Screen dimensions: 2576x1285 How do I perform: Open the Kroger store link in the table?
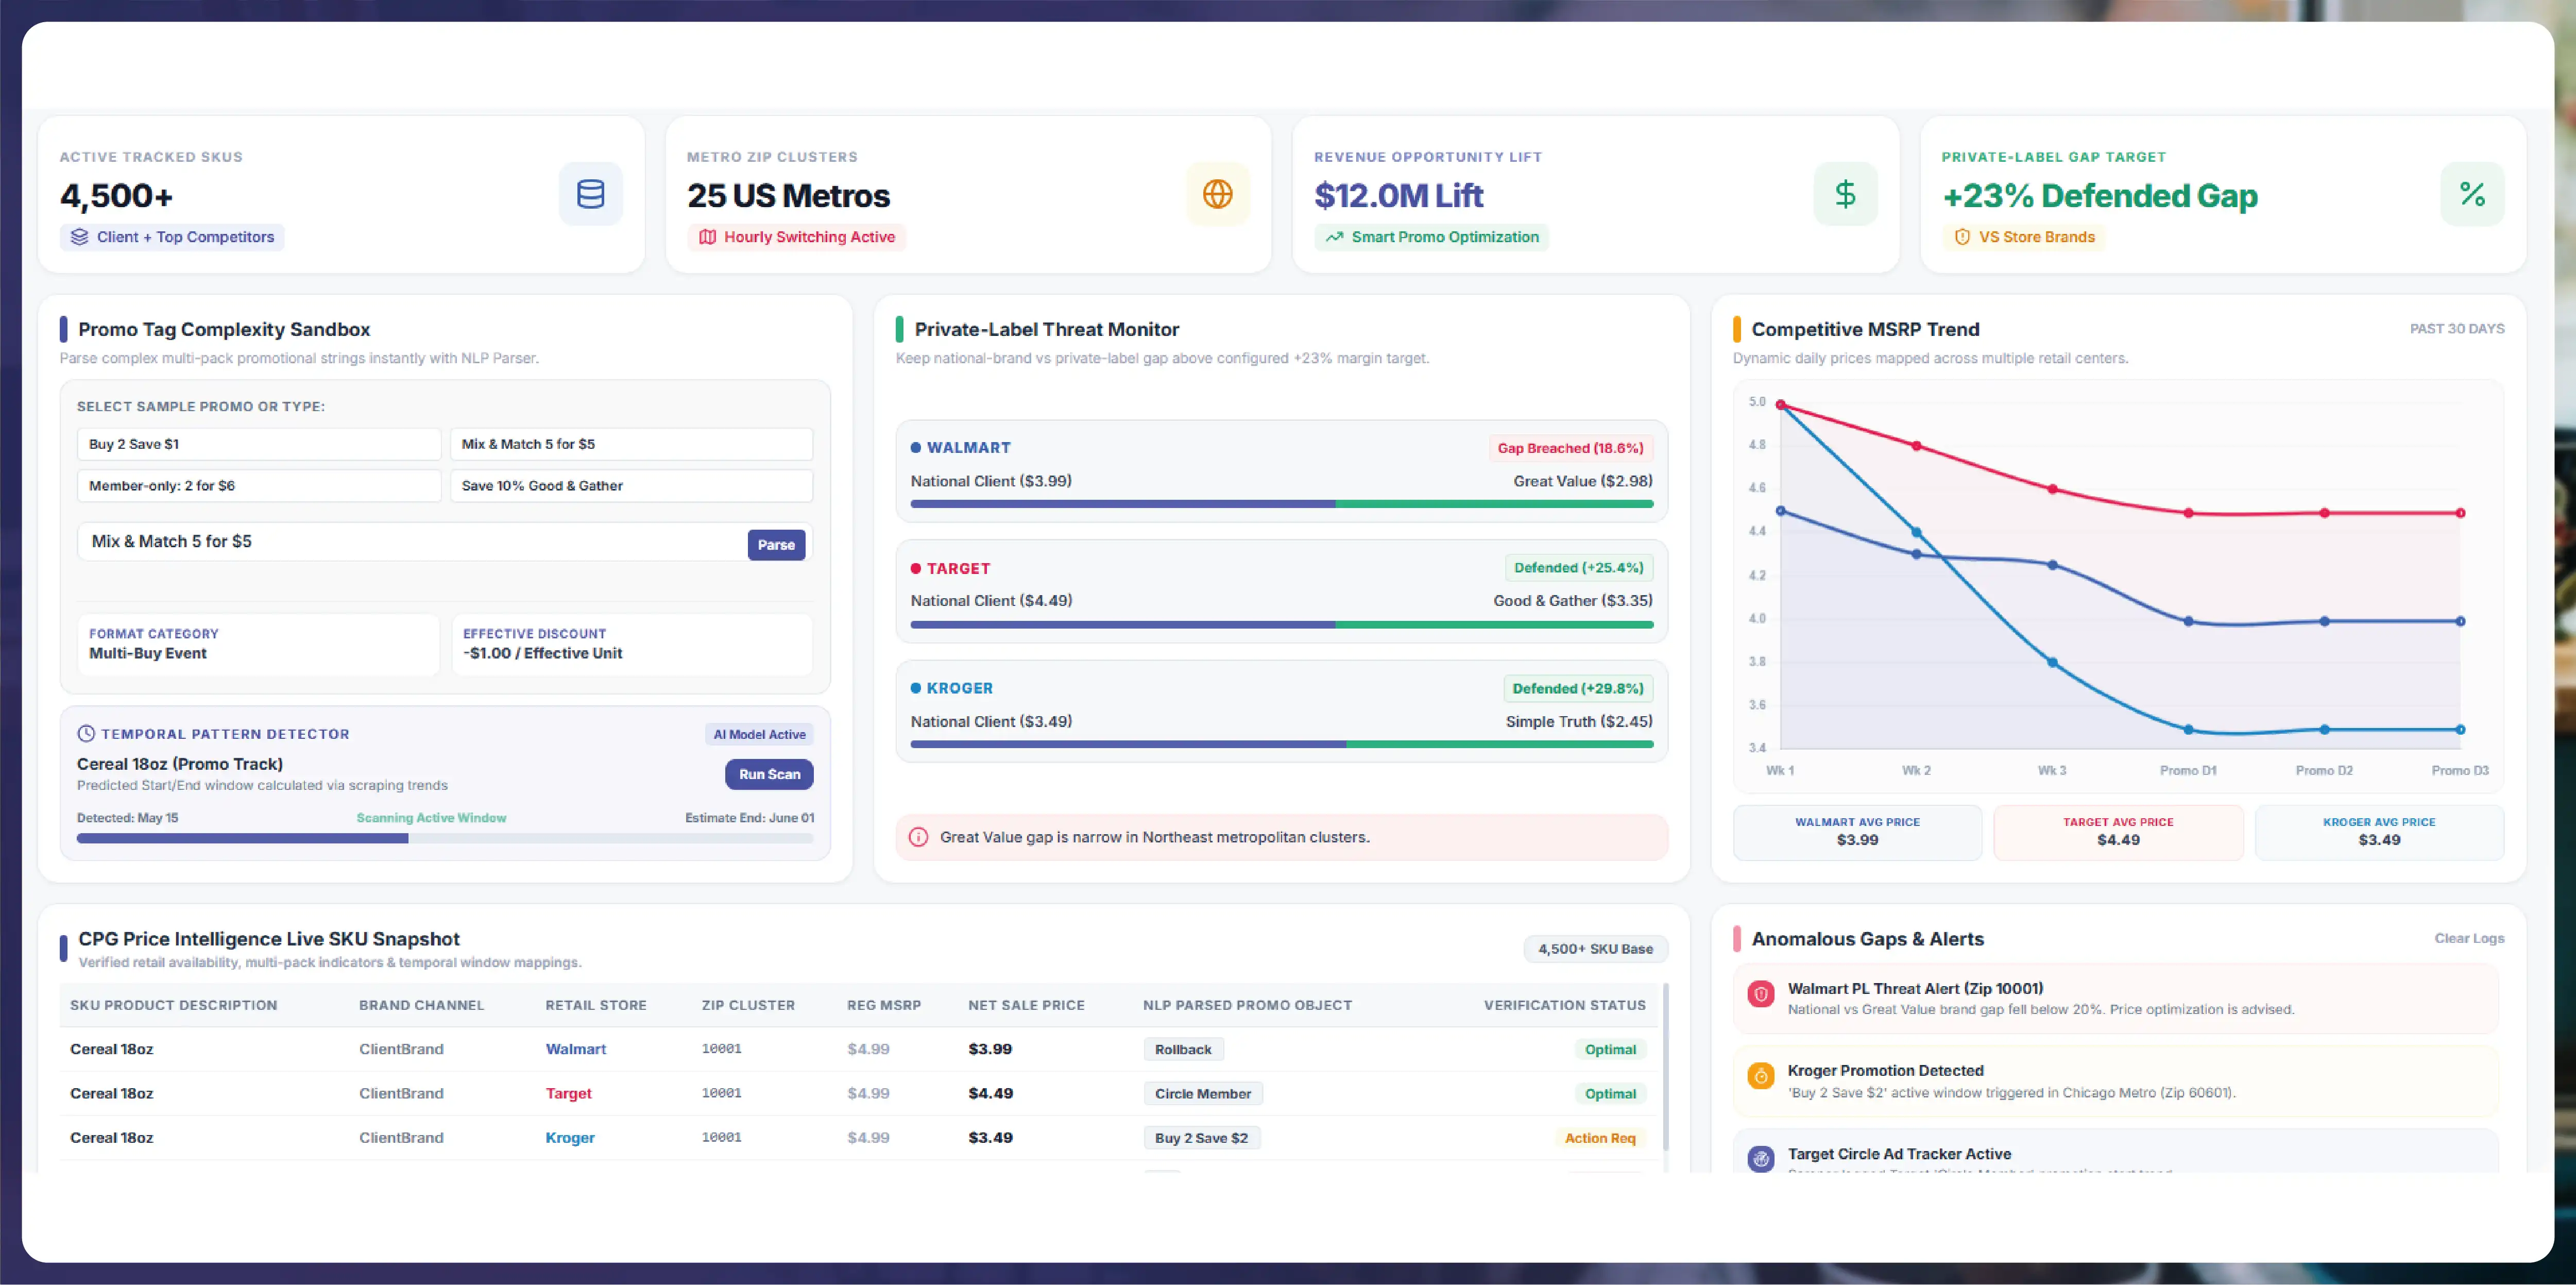coord(570,1137)
